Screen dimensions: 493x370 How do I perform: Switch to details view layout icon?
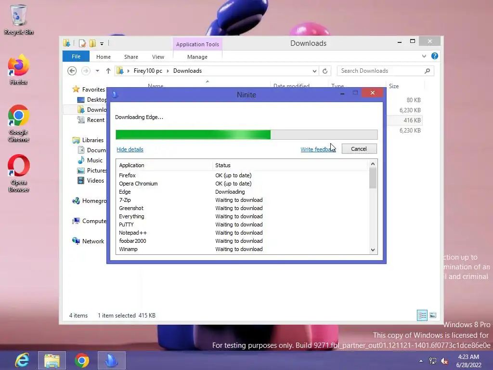coord(422,315)
